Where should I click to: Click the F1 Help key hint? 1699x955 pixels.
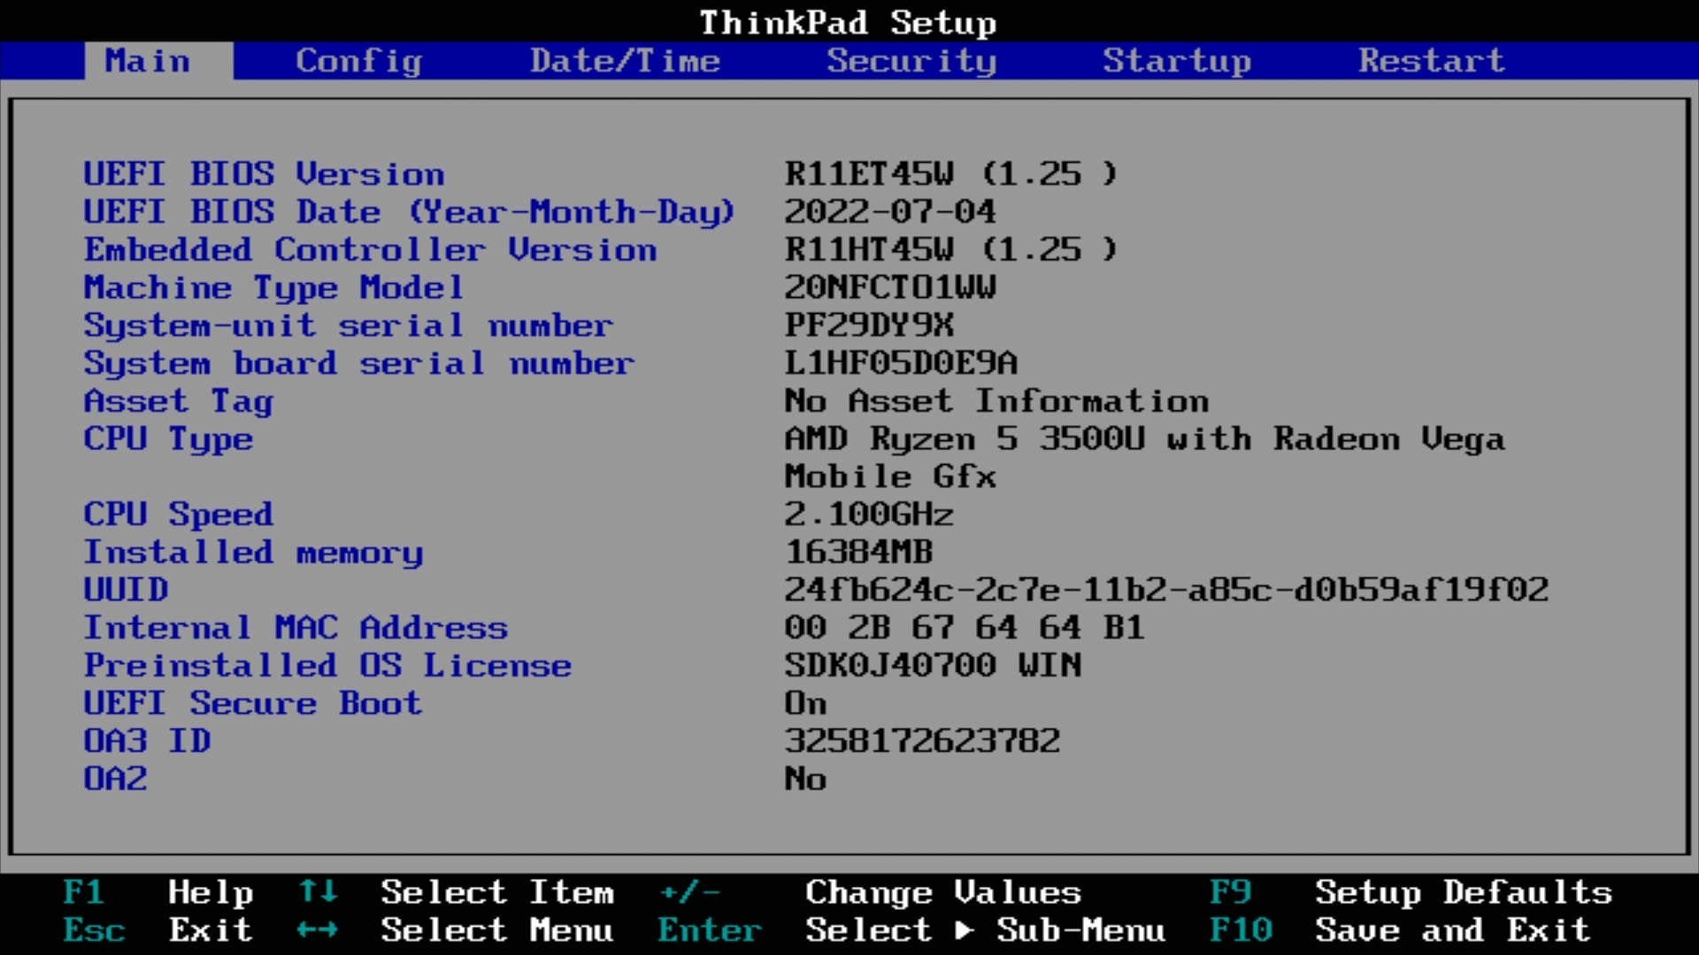coord(158,893)
